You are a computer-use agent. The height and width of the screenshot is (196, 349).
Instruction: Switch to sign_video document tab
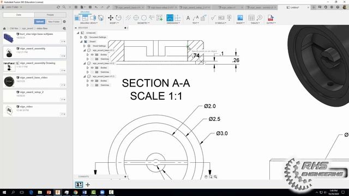click(229, 7)
